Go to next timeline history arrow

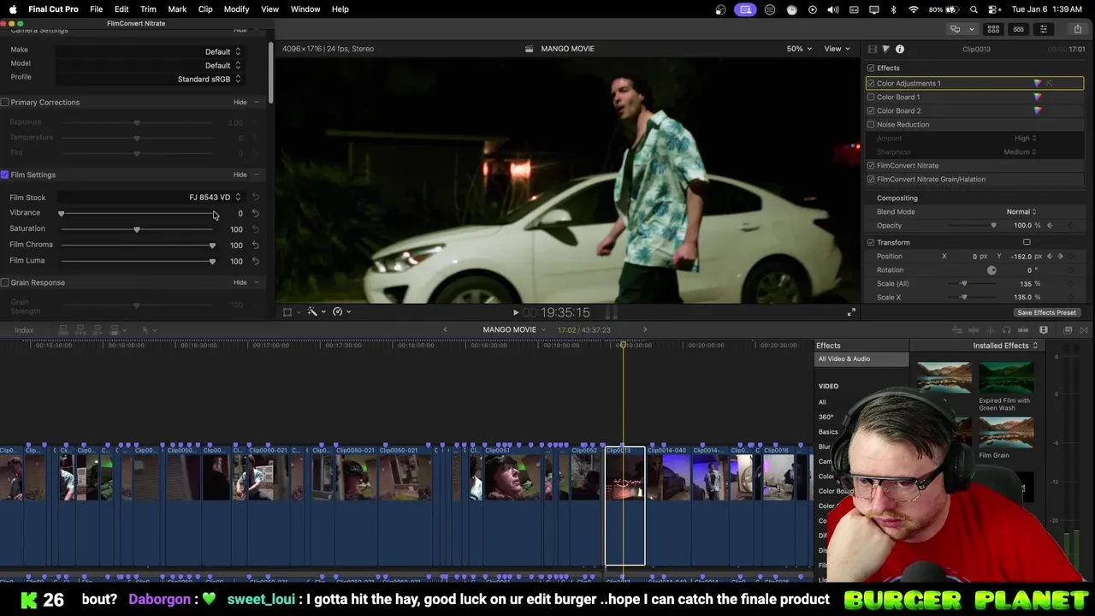click(x=645, y=329)
